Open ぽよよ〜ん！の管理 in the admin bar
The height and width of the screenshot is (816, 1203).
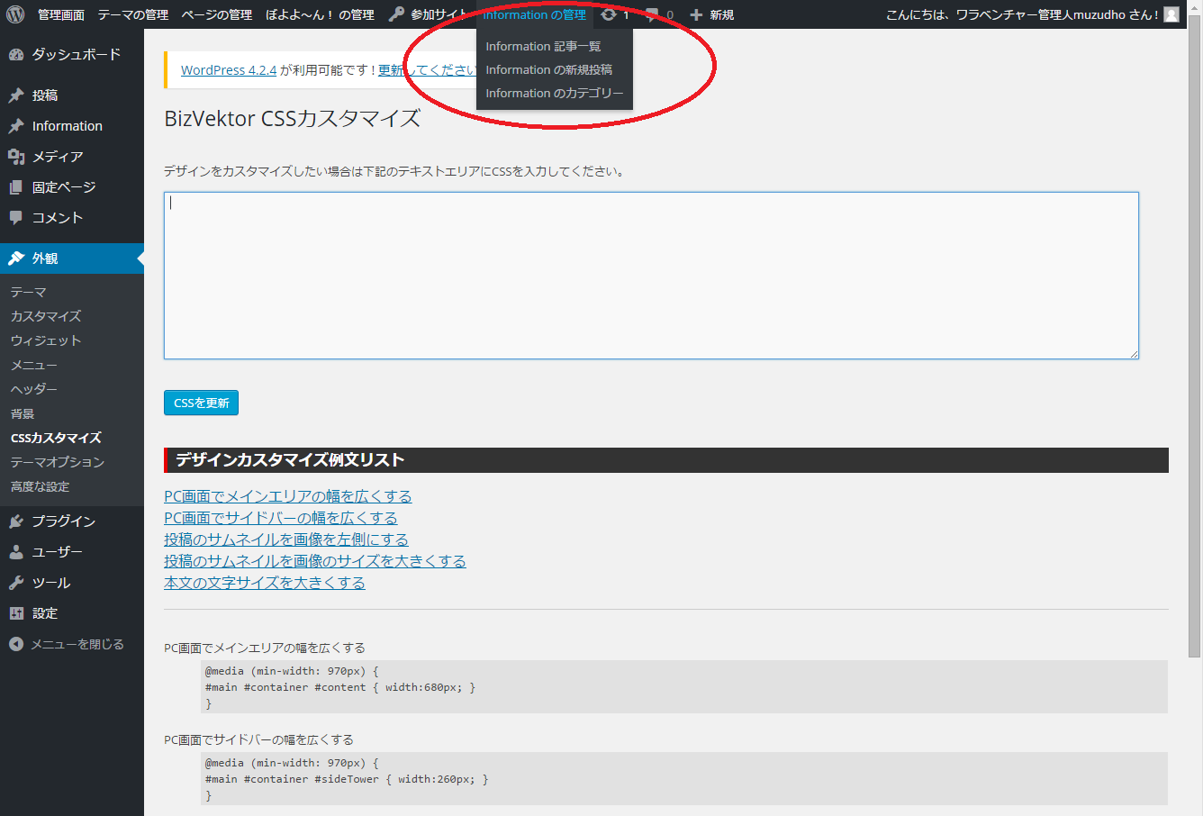coord(321,14)
